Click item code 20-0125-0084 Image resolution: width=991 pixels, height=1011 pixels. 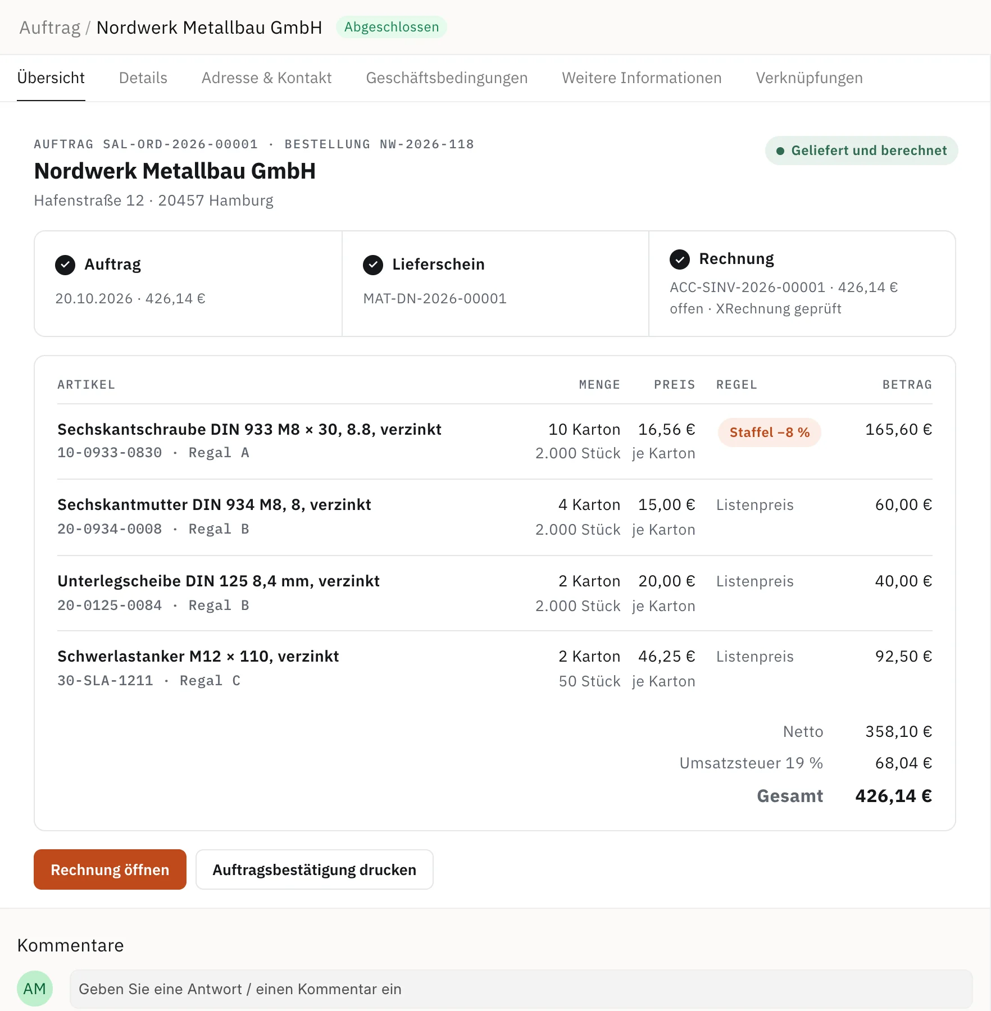pos(110,605)
